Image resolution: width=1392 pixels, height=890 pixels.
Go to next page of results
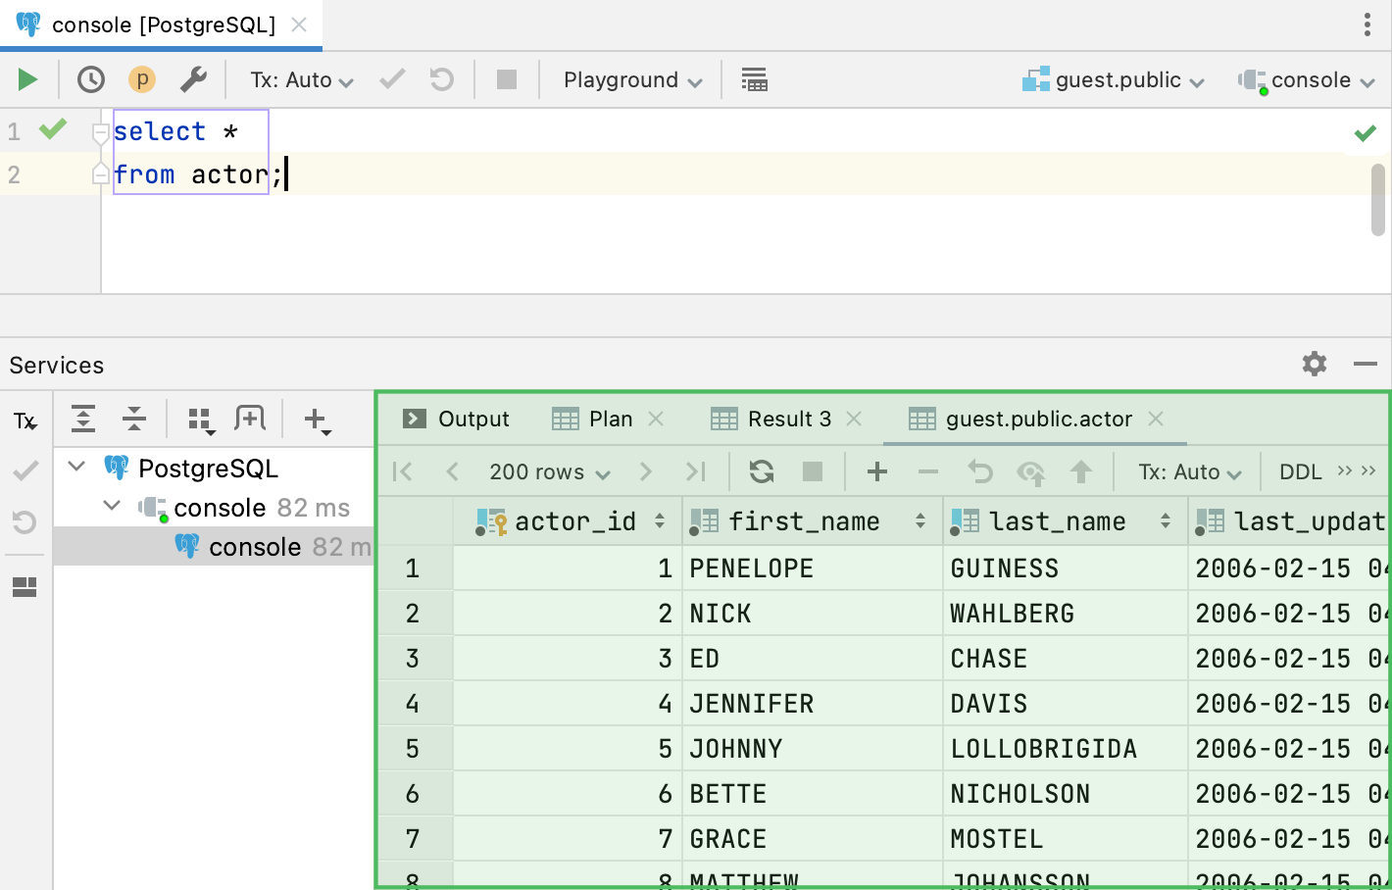tap(645, 471)
